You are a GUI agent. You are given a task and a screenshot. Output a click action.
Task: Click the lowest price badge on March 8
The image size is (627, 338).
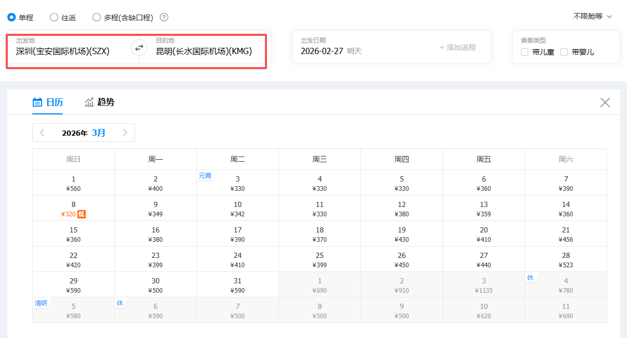[x=82, y=214]
